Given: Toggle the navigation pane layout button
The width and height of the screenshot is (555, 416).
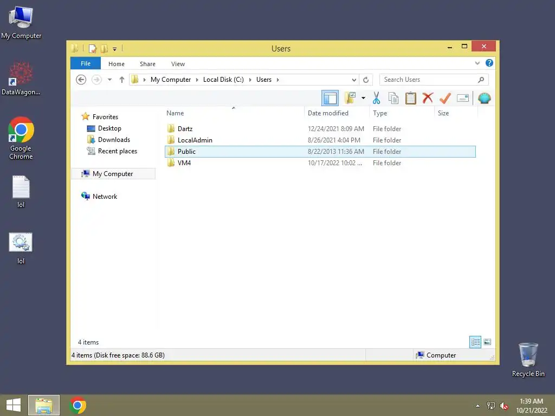Looking at the screenshot, I should pyautogui.click(x=330, y=99).
